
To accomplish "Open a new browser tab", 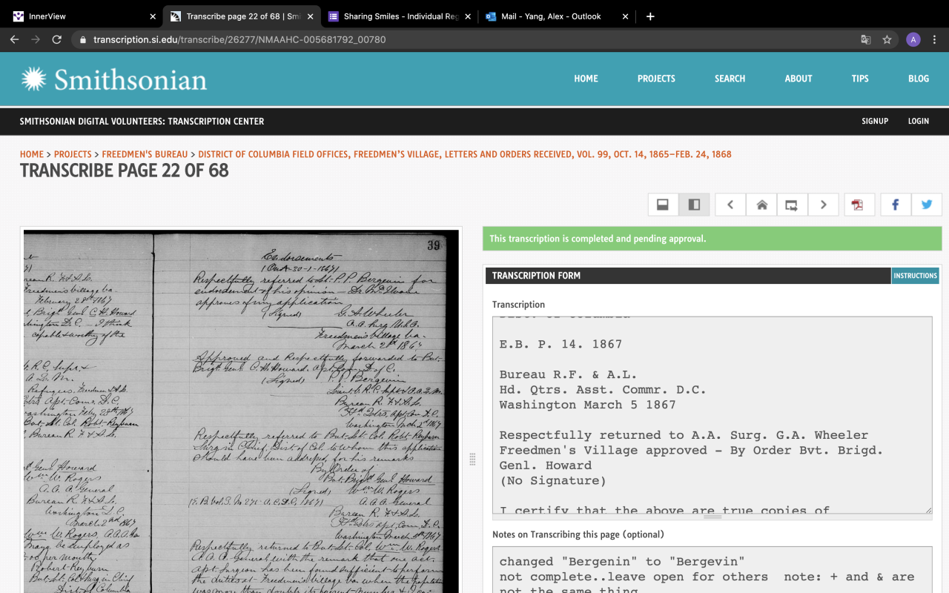I will coord(650,16).
